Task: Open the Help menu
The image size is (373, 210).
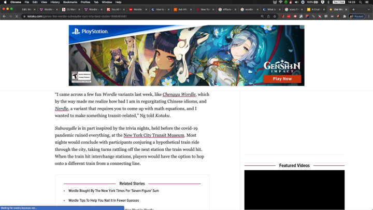Action: coord(118,2)
